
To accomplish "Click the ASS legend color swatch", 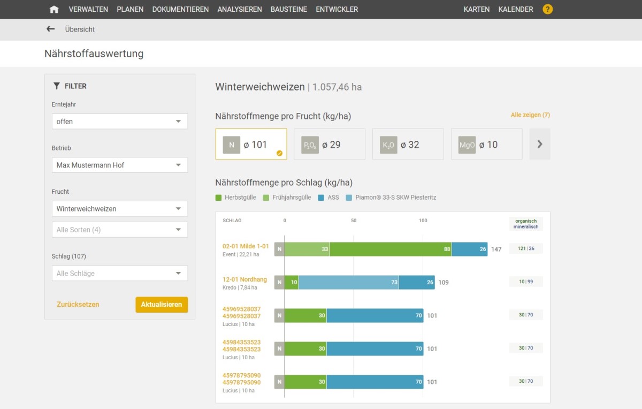I will click(321, 198).
